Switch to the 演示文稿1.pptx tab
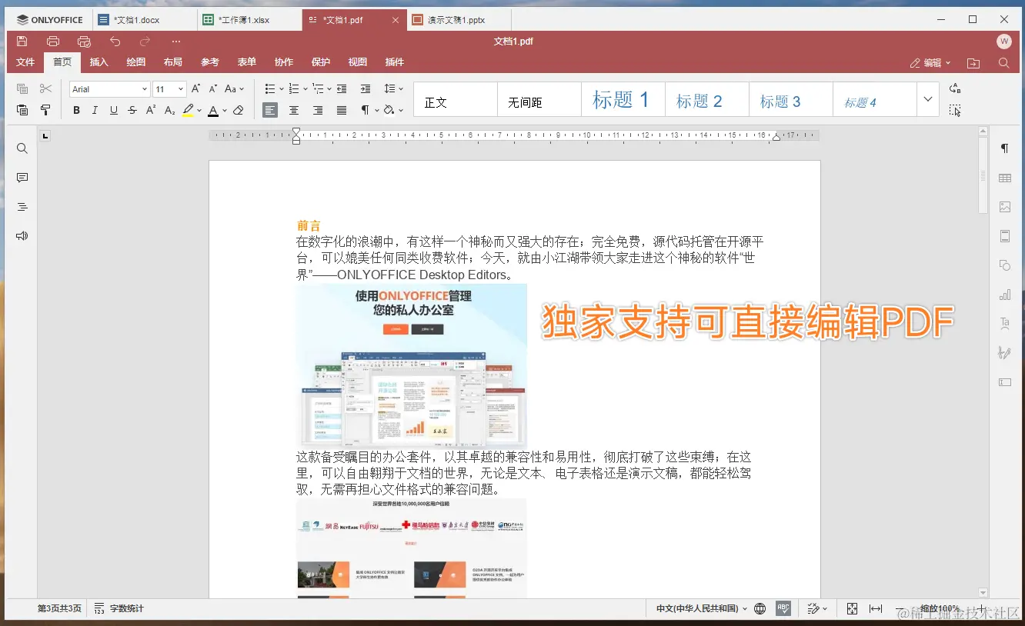The width and height of the screenshot is (1025, 626). [x=459, y=20]
